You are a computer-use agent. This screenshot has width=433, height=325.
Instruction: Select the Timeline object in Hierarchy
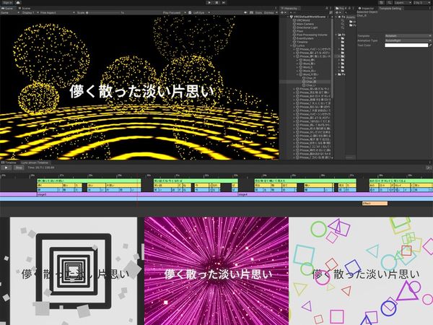(x=302, y=42)
